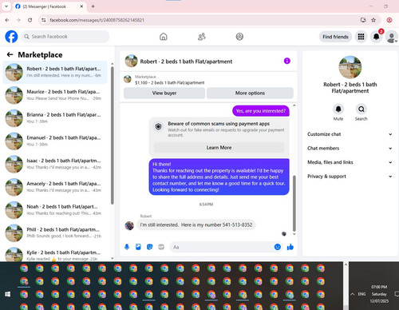Click the More options button
The width and height of the screenshot is (399, 310).
point(250,93)
